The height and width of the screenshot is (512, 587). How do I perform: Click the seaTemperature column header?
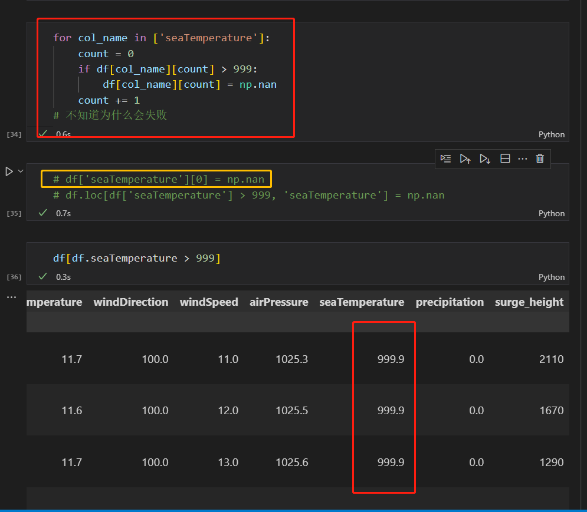pos(362,302)
